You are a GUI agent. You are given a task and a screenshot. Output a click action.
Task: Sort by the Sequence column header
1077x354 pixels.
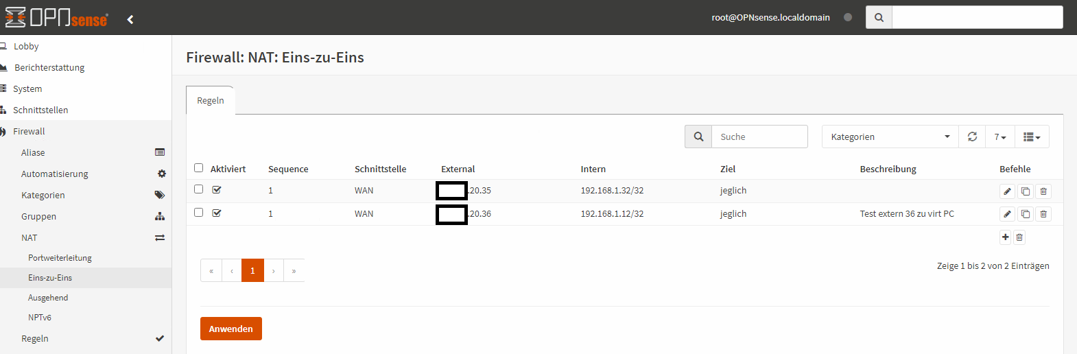pos(288,169)
